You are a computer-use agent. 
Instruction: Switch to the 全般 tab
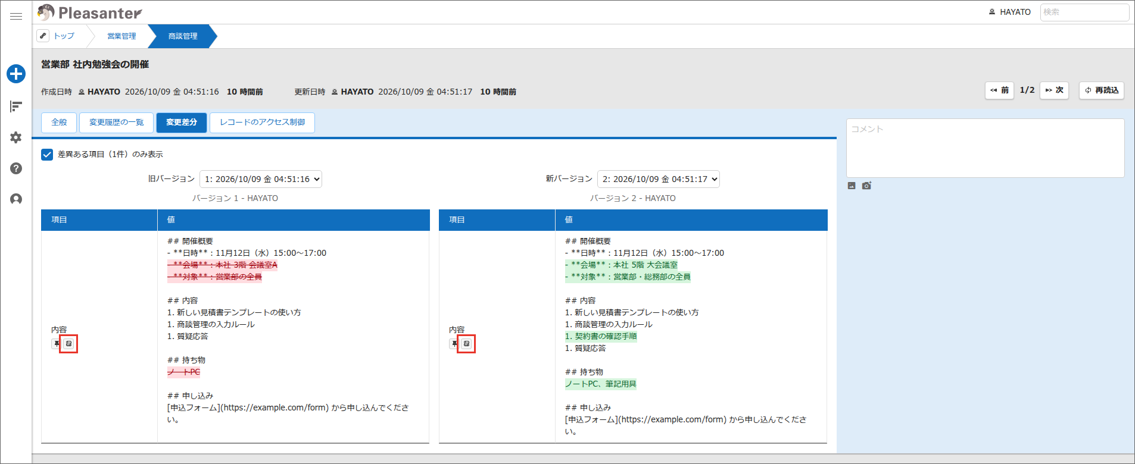click(59, 123)
